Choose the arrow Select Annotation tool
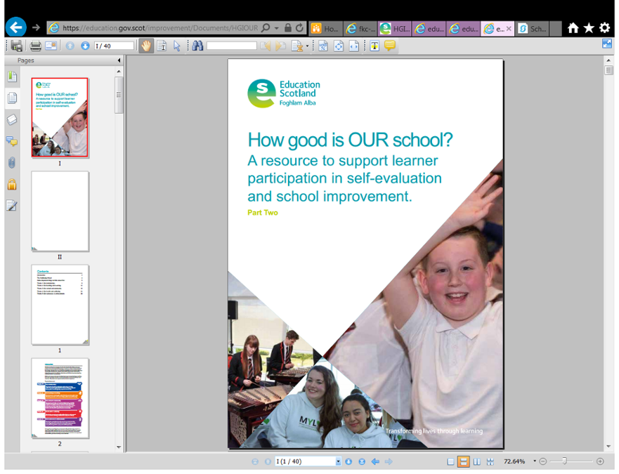Screen dimensions: 619x474 tap(177, 46)
